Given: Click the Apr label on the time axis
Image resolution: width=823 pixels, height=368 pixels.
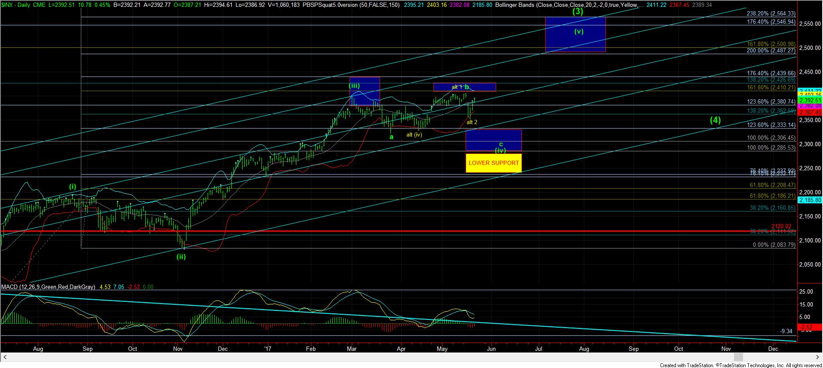Looking at the screenshot, I should [x=402, y=349].
